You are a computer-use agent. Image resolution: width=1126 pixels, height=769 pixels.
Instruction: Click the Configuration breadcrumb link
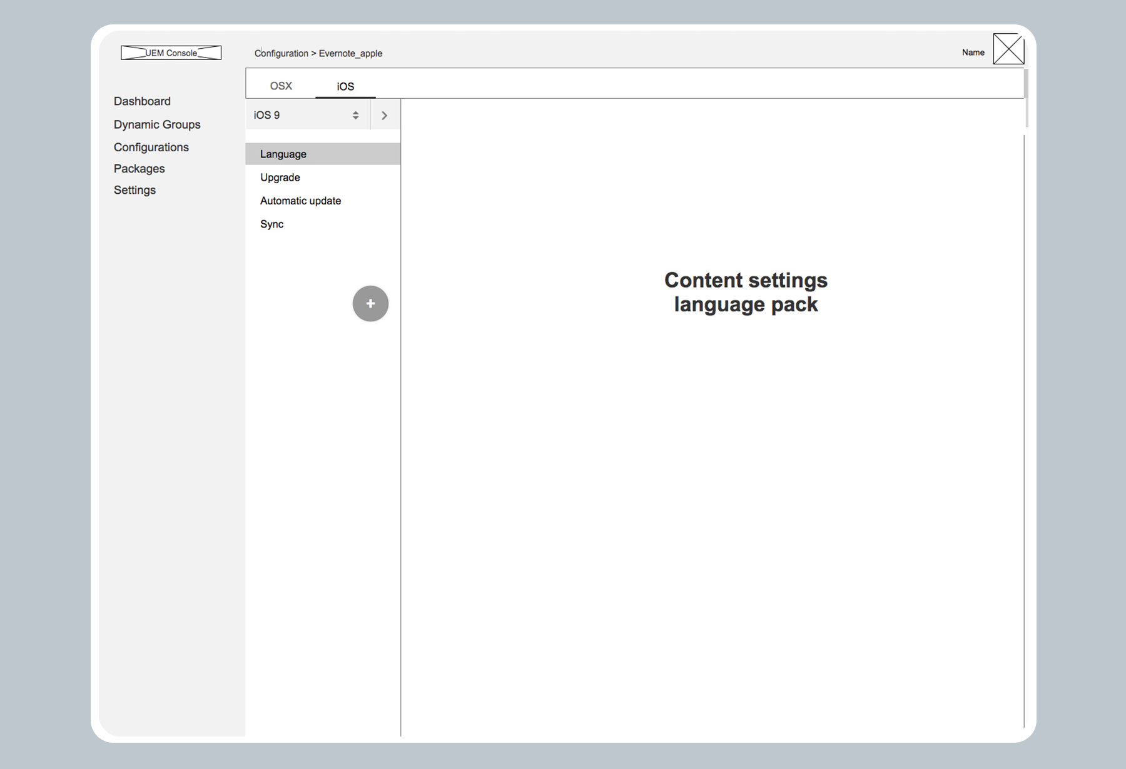(281, 54)
